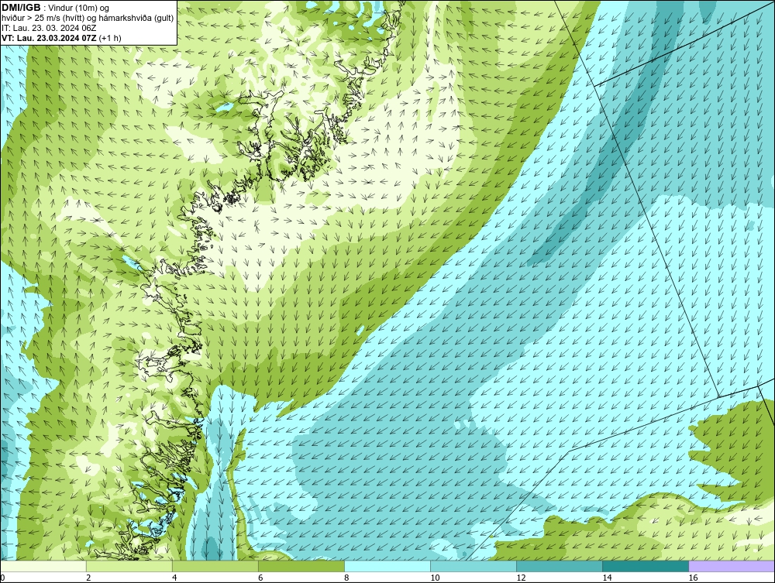Image resolution: width=775 pixels, height=583 pixels.
Task: Click the purple swatch above 16 m/s
Action: pyautogui.click(x=732, y=566)
